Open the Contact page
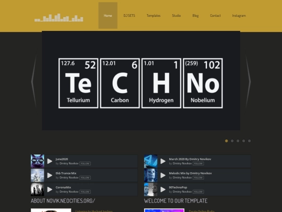Viewport: 282px width, 212px height. (x=215, y=16)
